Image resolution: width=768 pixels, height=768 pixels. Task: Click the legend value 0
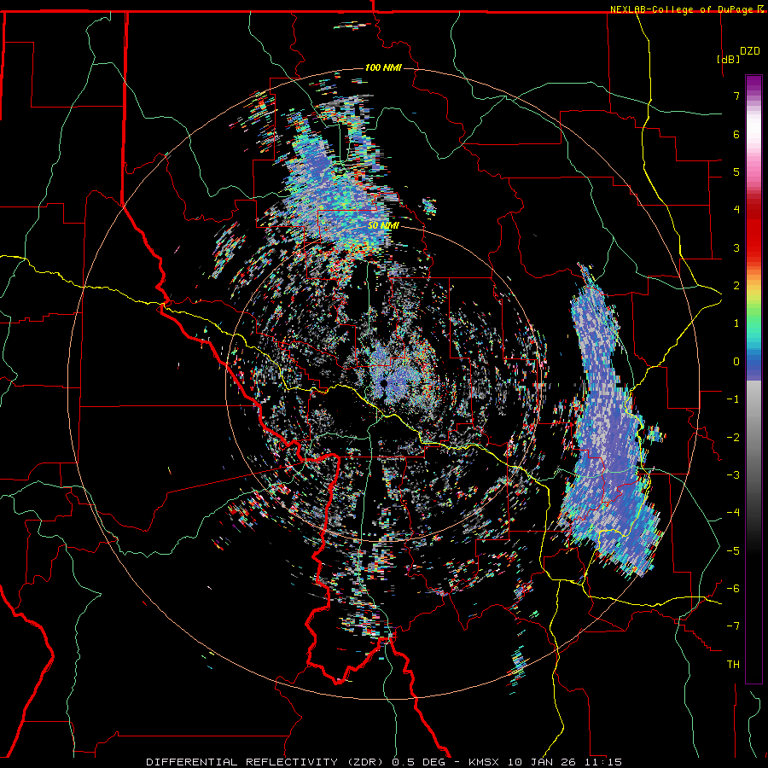tap(736, 362)
